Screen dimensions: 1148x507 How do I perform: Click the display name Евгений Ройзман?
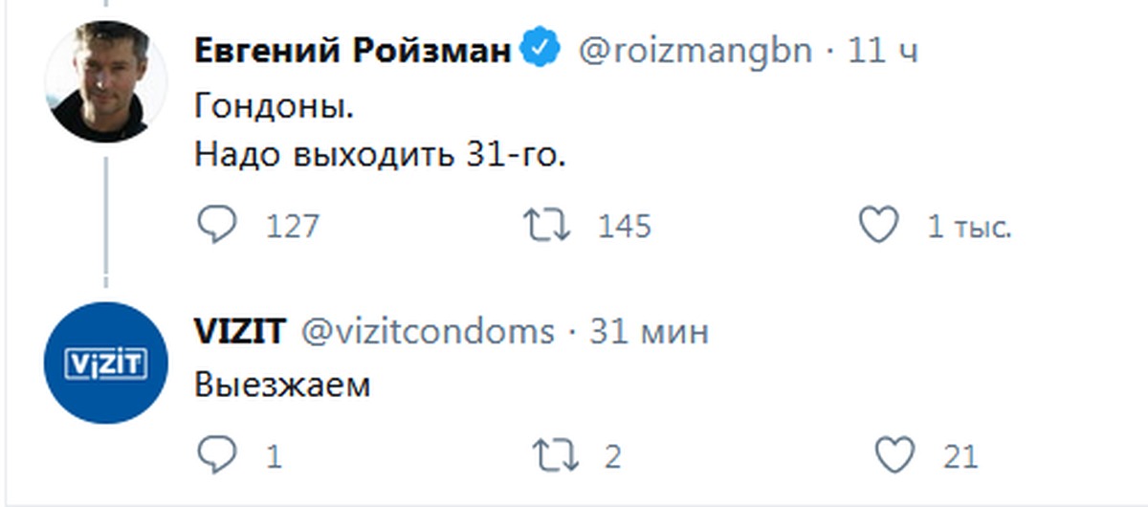[352, 50]
